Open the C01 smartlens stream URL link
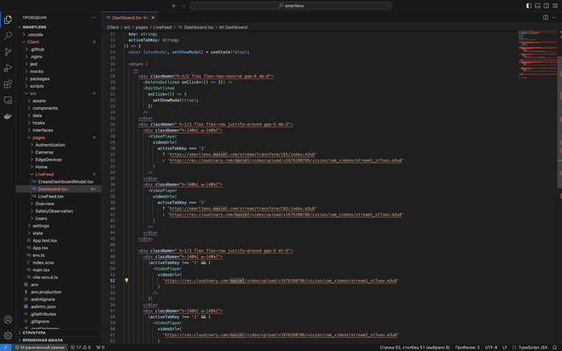 (x=242, y=154)
